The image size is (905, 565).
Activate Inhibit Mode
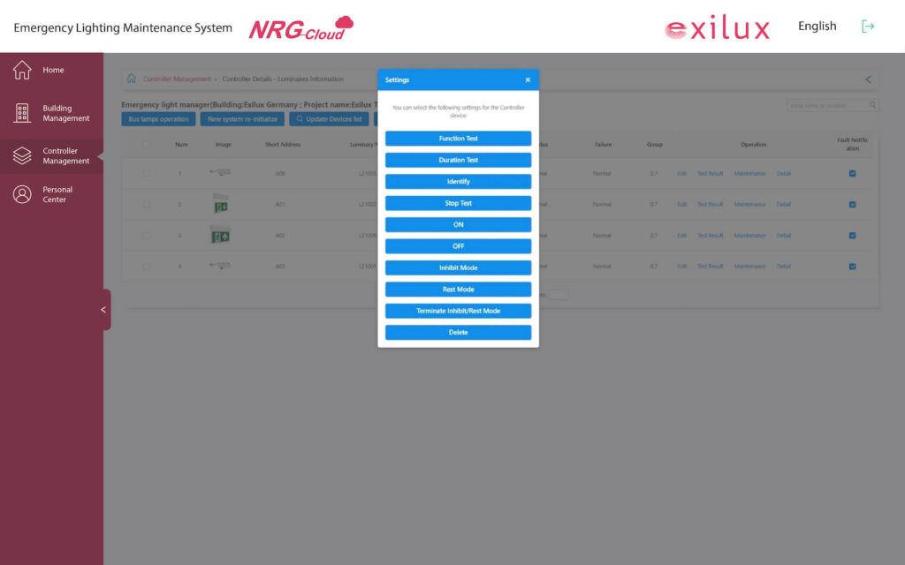click(x=459, y=267)
